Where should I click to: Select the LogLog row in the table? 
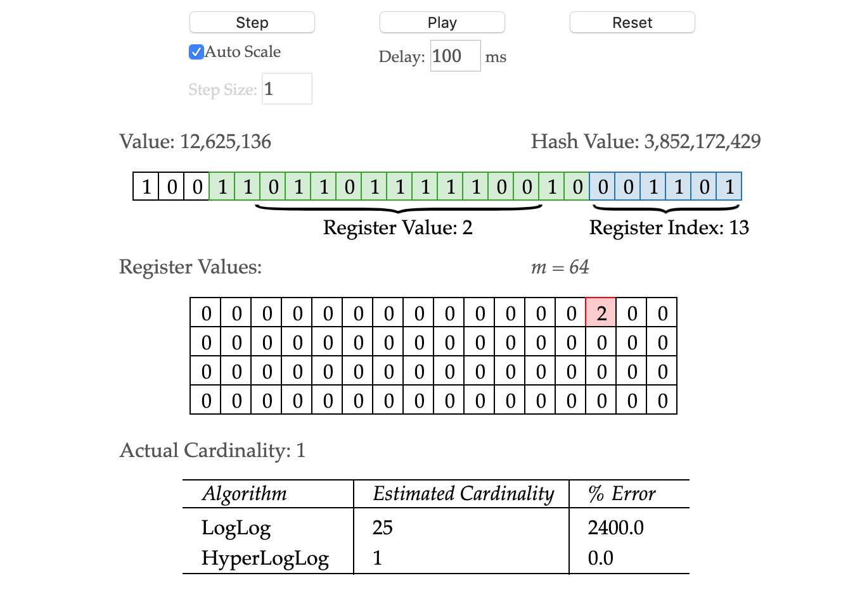pos(236,527)
